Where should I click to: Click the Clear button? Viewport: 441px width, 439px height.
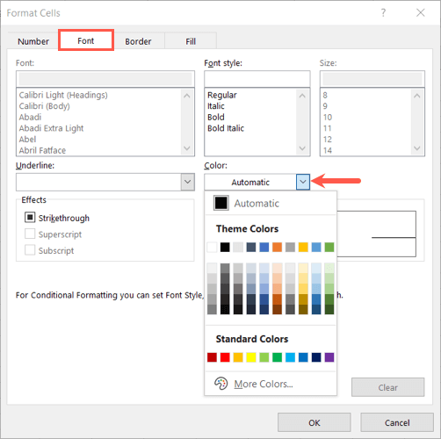click(x=387, y=387)
